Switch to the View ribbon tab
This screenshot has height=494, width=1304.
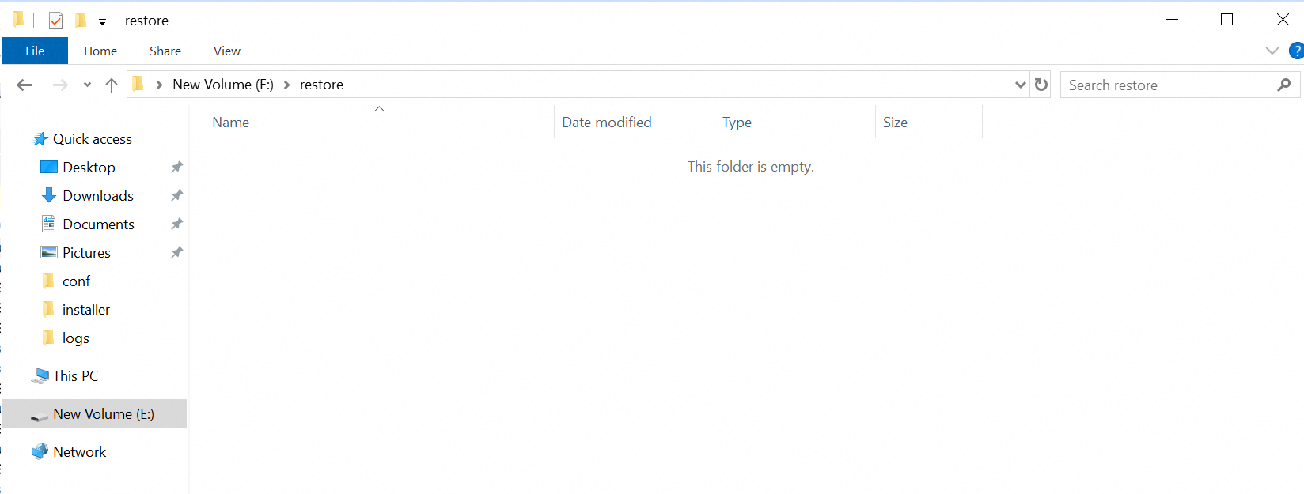(x=227, y=51)
